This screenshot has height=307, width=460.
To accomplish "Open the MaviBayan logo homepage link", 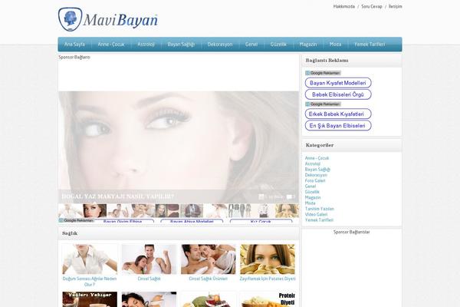I will tap(108, 19).
